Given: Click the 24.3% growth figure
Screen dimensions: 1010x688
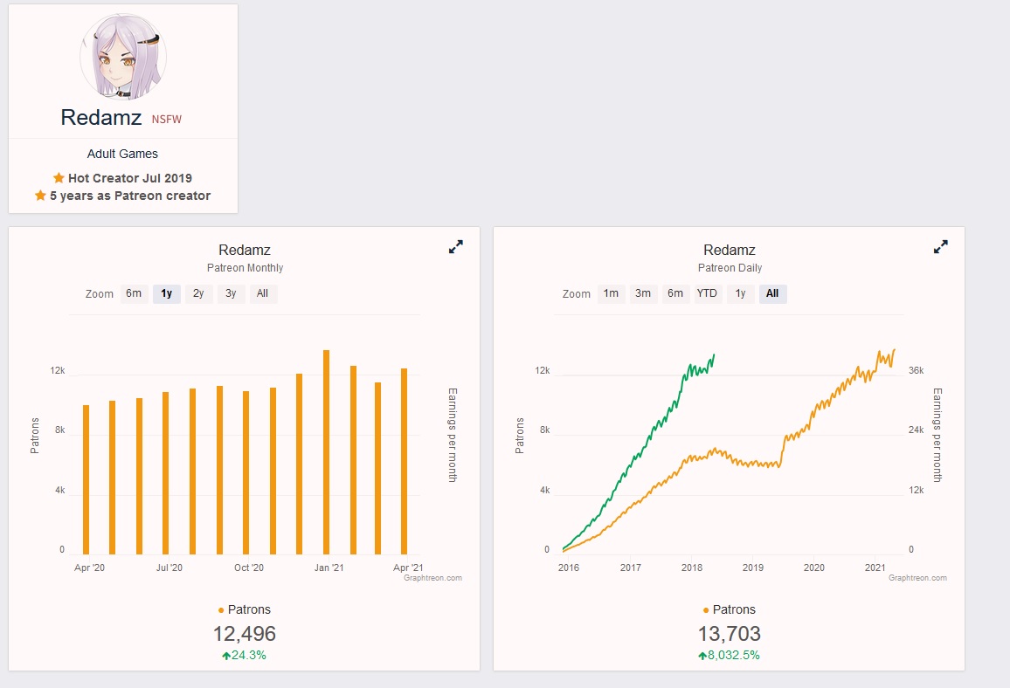Looking at the screenshot, I should (x=244, y=655).
